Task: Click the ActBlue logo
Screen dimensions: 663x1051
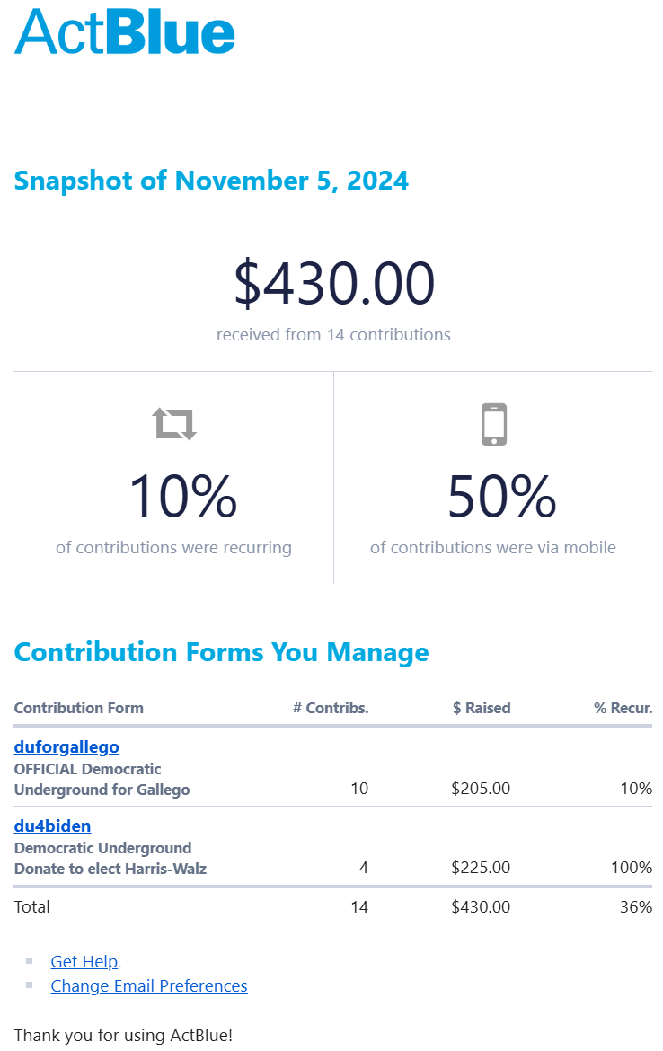Action: click(x=125, y=31)
